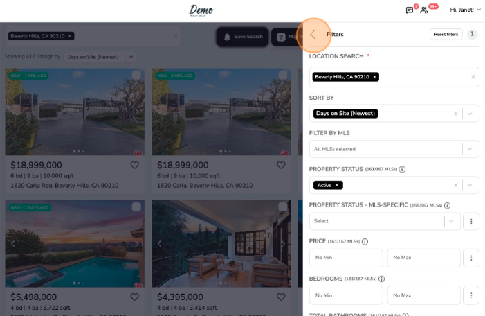Click the Reset filters button
Screen dimensions: 485x316
coord(446,35)
